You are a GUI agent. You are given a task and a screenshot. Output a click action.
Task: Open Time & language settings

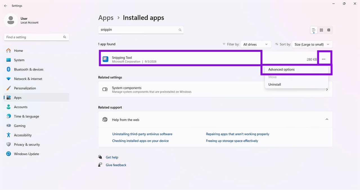pyautogui.click(x=37, y=116)
